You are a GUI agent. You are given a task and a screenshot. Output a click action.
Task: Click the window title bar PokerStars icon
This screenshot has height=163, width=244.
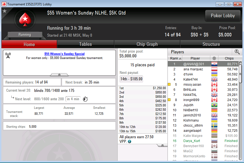pos(4,4)
